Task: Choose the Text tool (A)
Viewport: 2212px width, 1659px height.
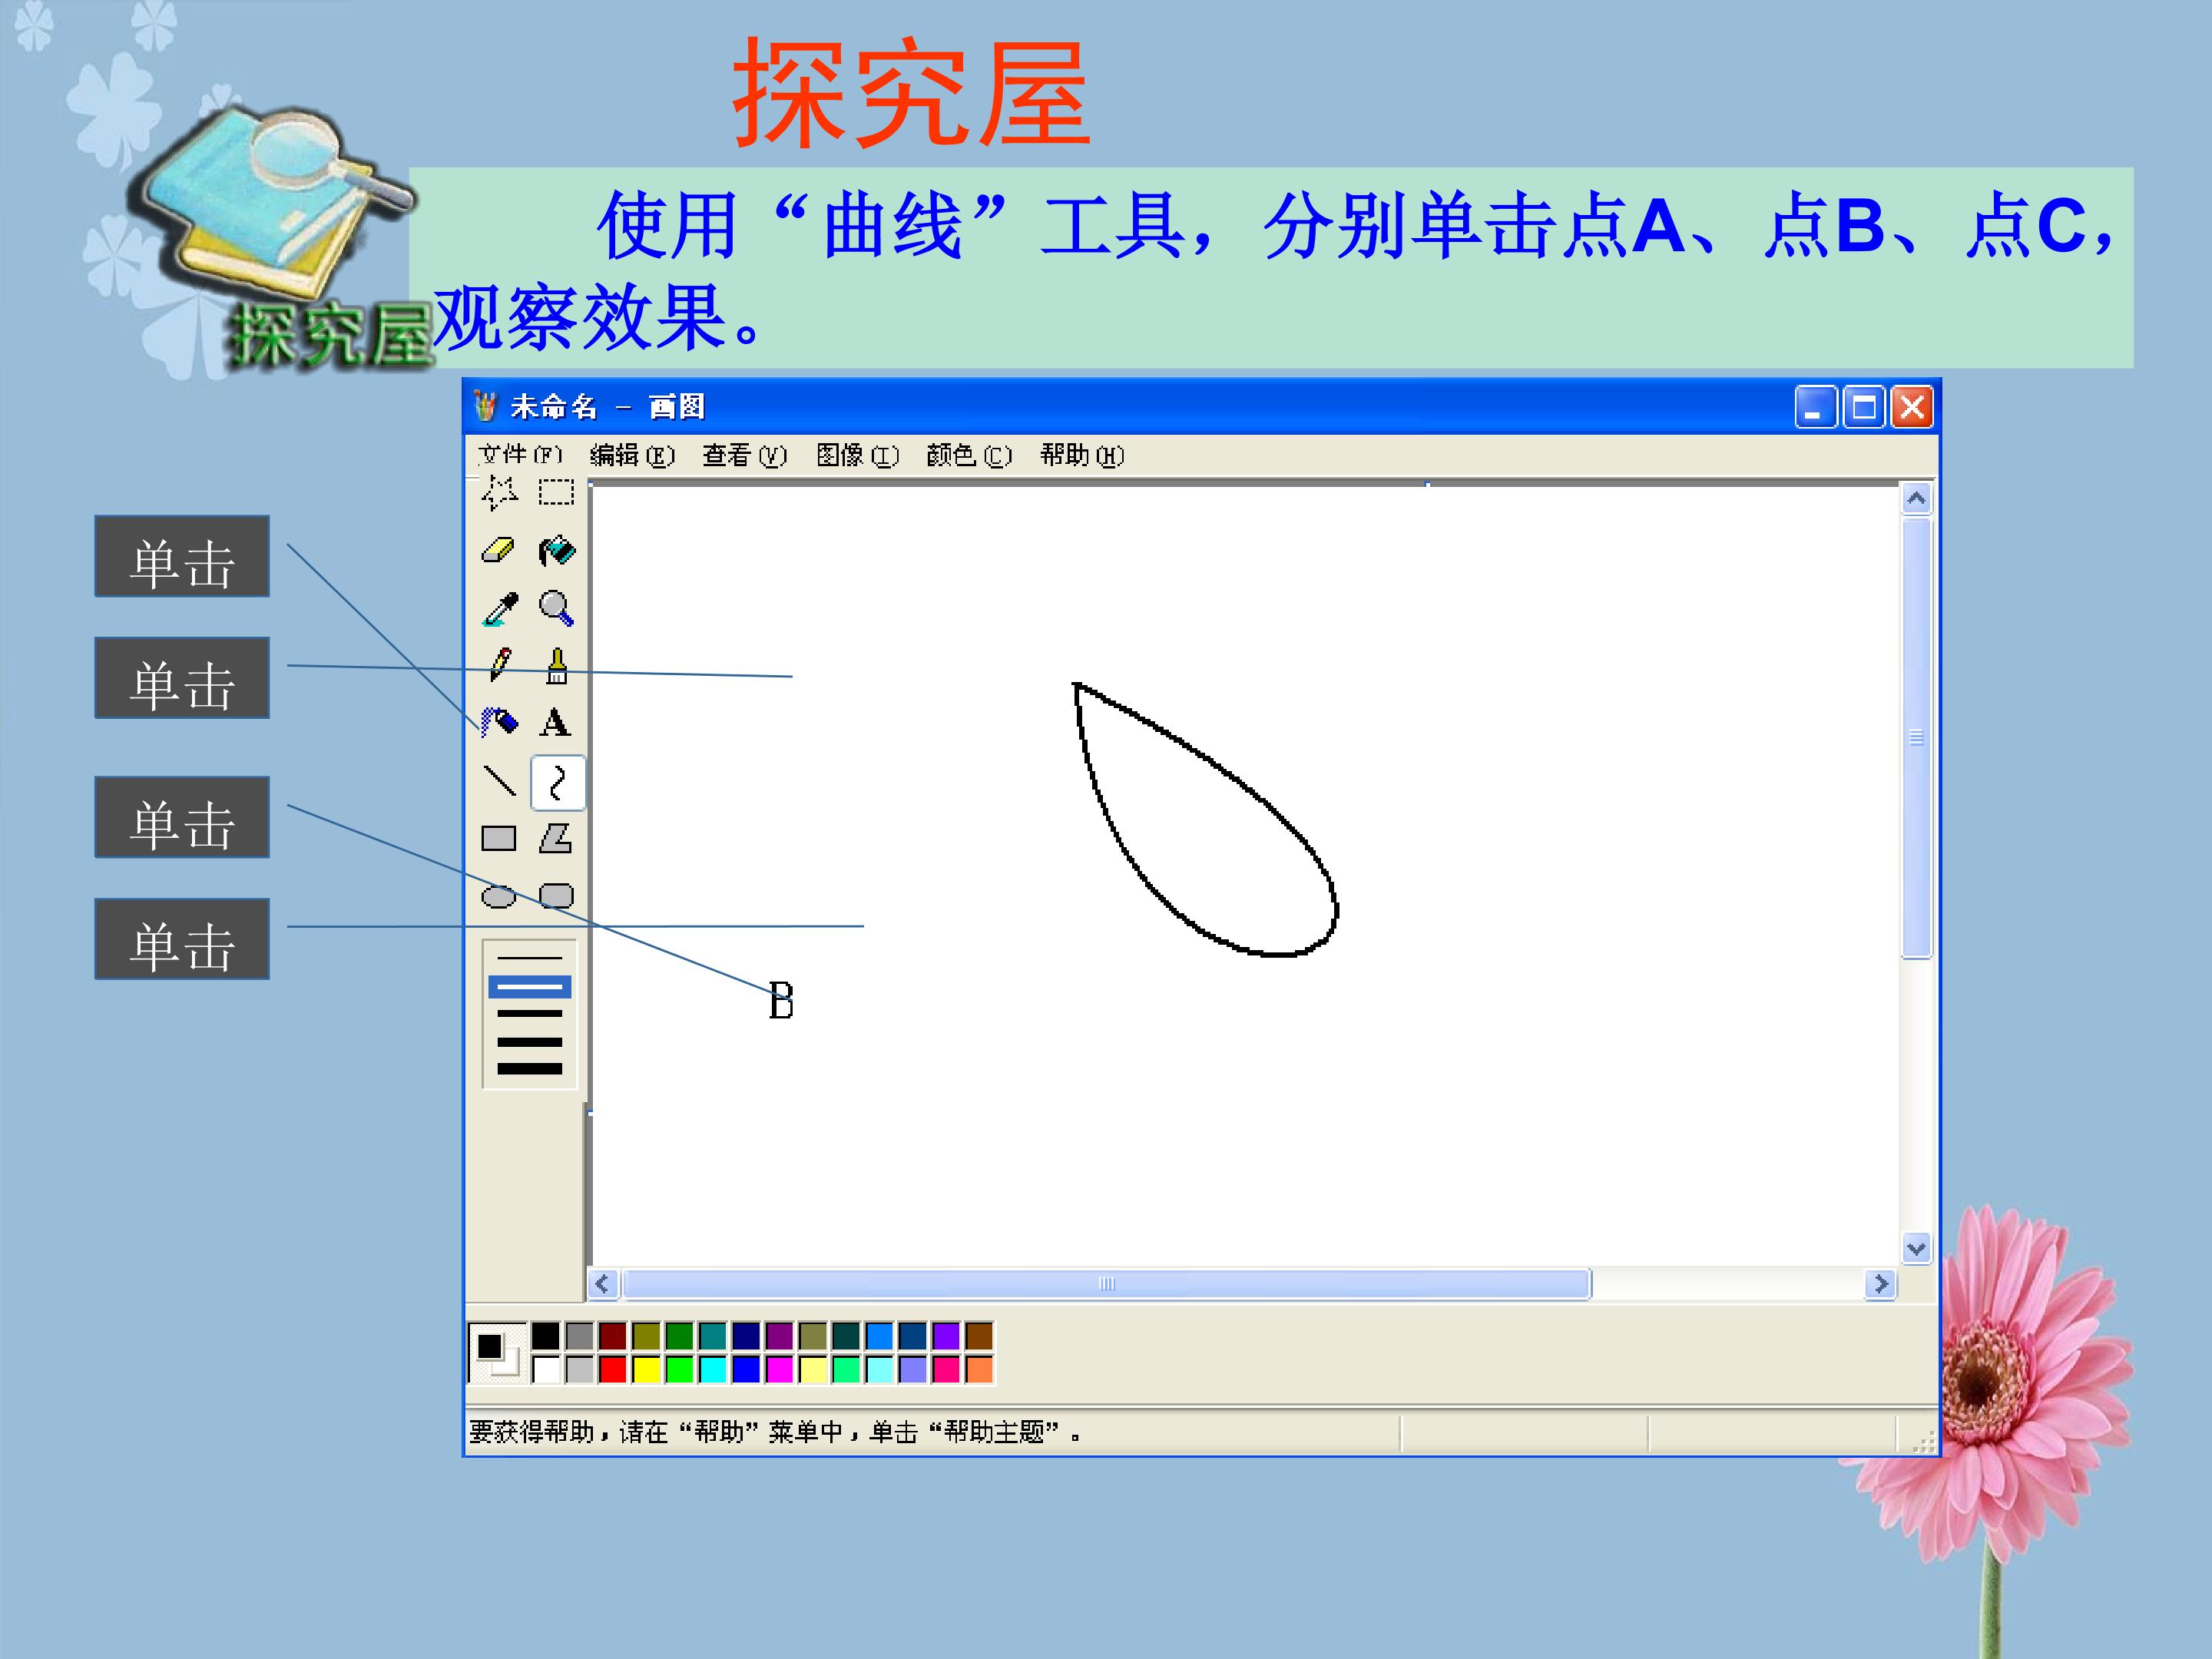Action: [x=555, y=722]
